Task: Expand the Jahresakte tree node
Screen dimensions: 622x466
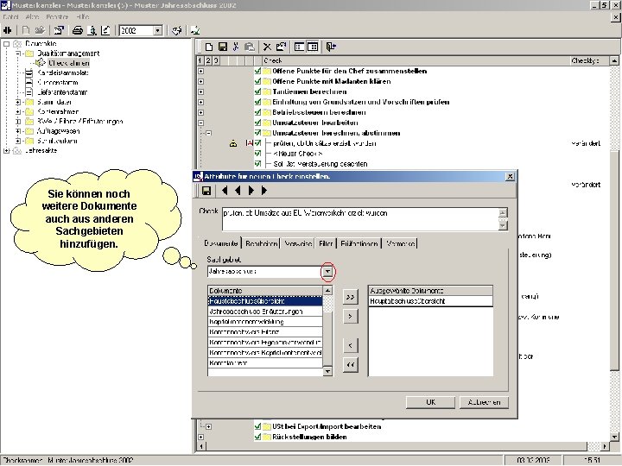Action: tap(6, 150)
